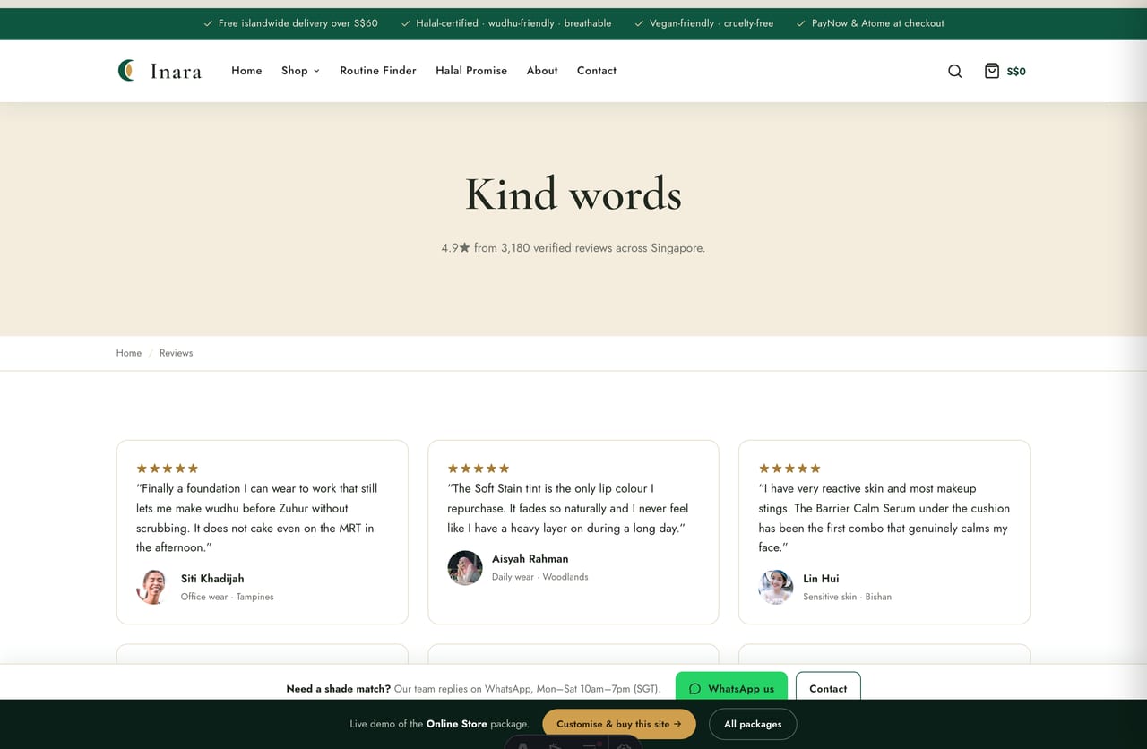Click Sensitive skin · Bishan label
The width and height of the screenshot is (1147, 749).
[847, 597]
